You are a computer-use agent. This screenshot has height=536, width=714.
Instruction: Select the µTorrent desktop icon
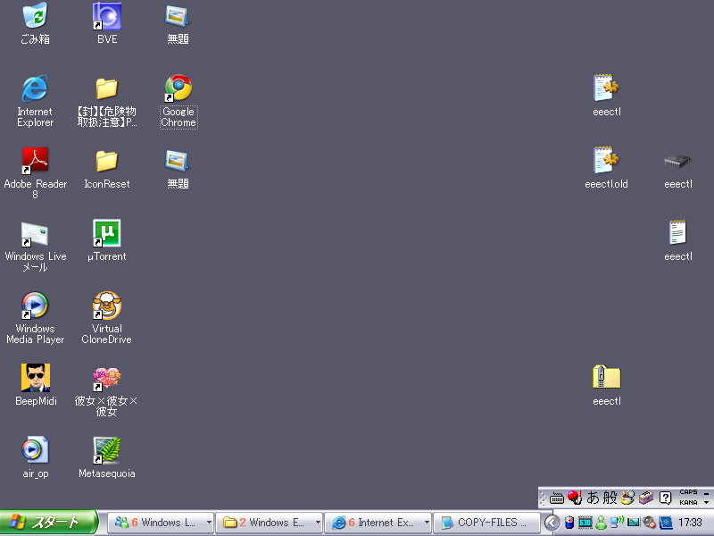[x=107, y=234]
